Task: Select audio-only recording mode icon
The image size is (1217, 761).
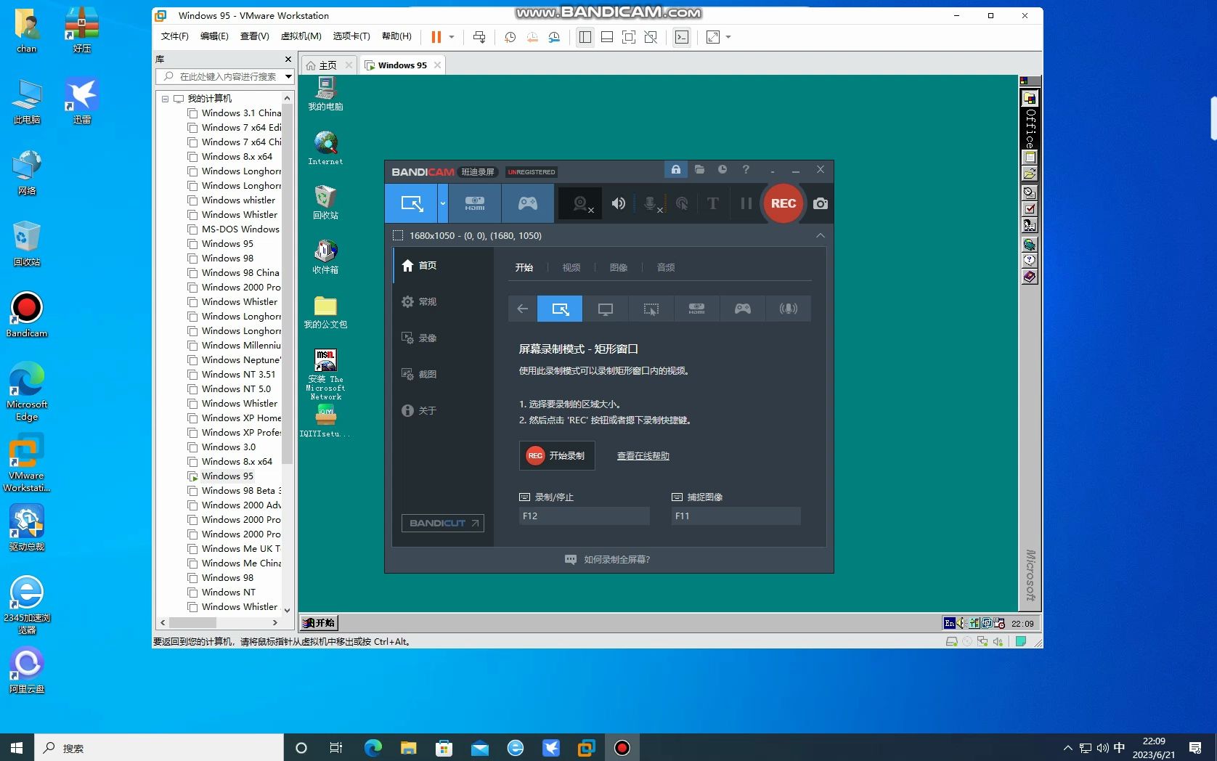Action: pyautogui.click(x=788, y=309)
